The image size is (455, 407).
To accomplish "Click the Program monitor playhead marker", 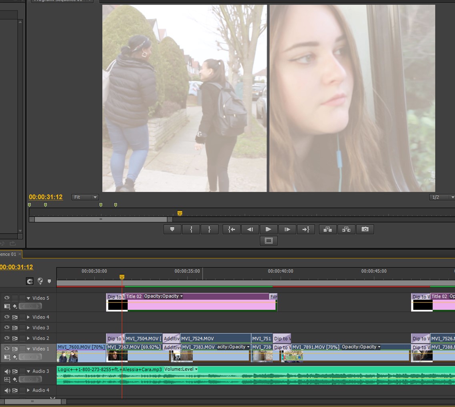I will click(x=180, y=213).
